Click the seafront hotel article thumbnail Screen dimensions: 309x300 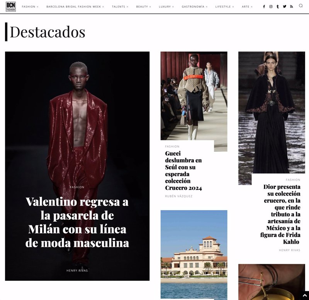(194, 251)
